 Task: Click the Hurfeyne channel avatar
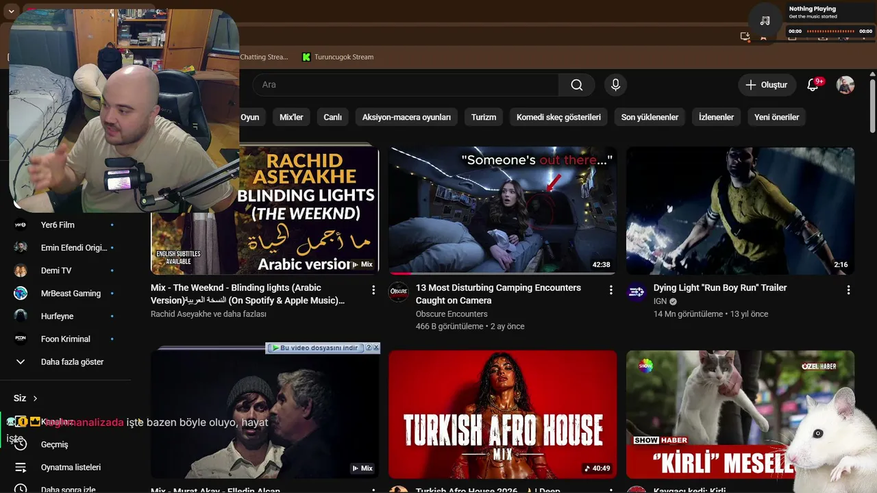(x=21, y=316)
